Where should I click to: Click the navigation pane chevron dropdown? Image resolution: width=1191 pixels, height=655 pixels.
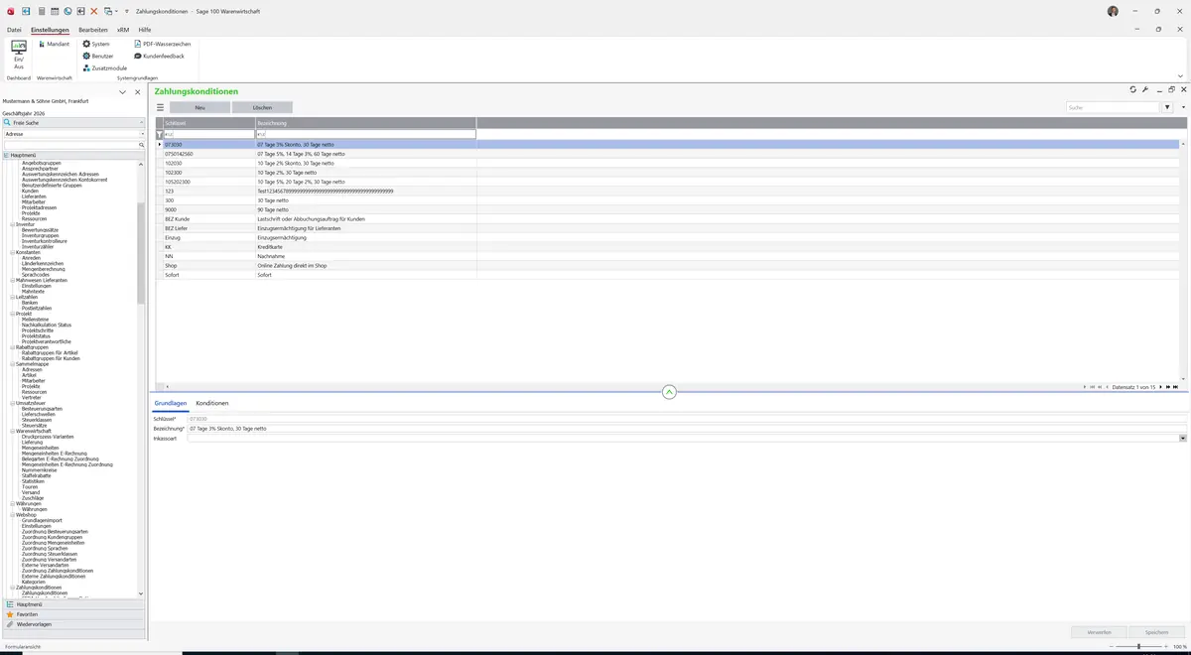pyautogui.click(x=123, y=92)
